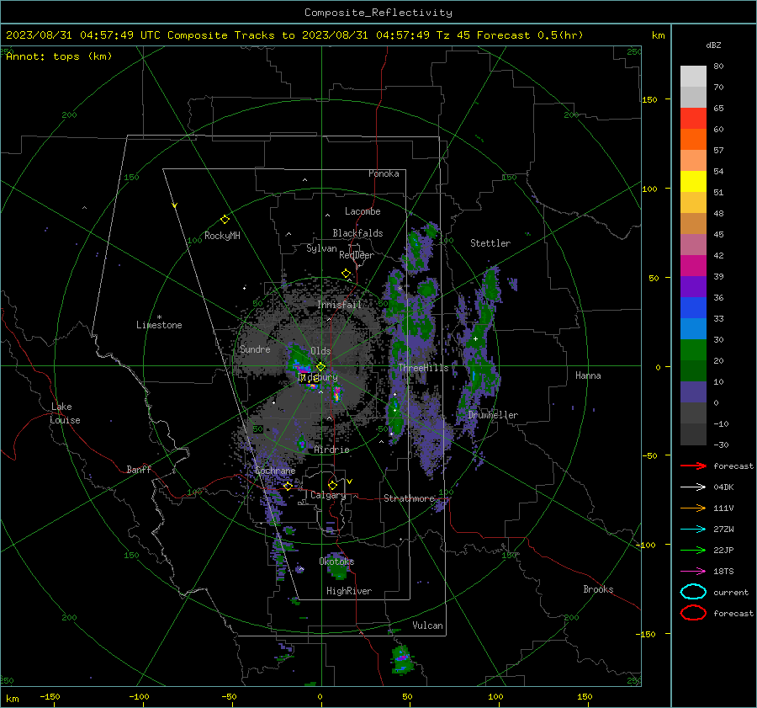Click the orange 111V arrow in legend

693,508
